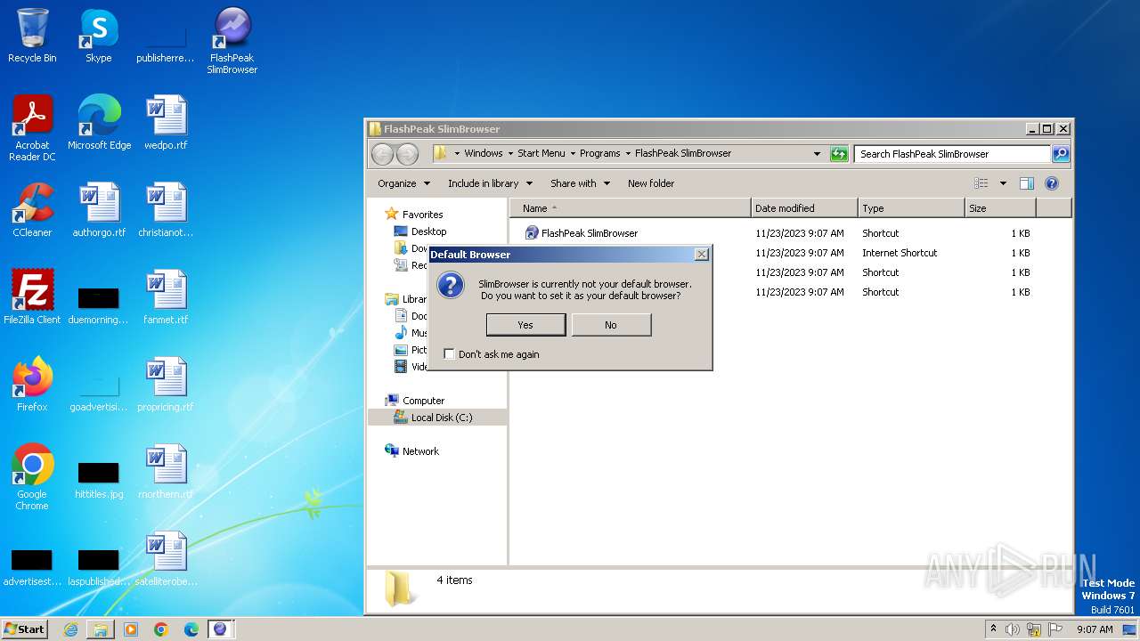
Task: Show hidden tray icons arrow
Action: coord(993,629)
